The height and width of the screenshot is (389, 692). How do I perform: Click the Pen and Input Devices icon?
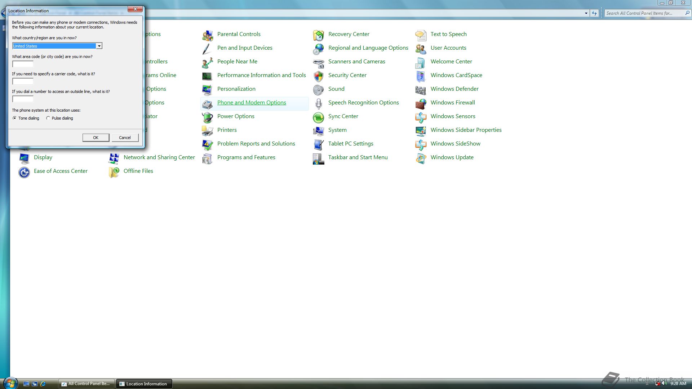click(207, 49)
